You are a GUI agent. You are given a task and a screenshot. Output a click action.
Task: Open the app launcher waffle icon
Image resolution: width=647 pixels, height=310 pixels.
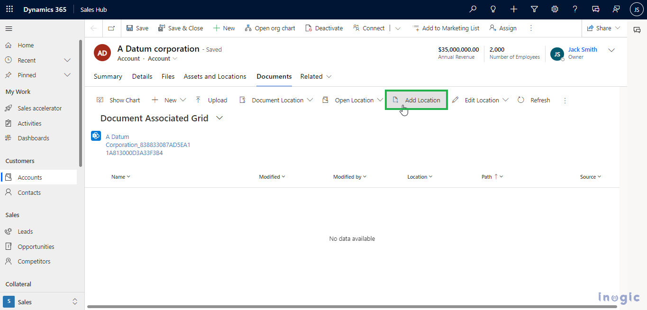[9, 9]
